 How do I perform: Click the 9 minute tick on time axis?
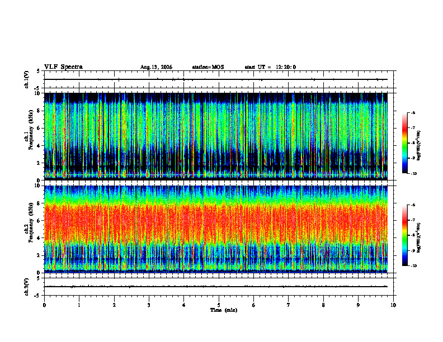click(358, 305)
